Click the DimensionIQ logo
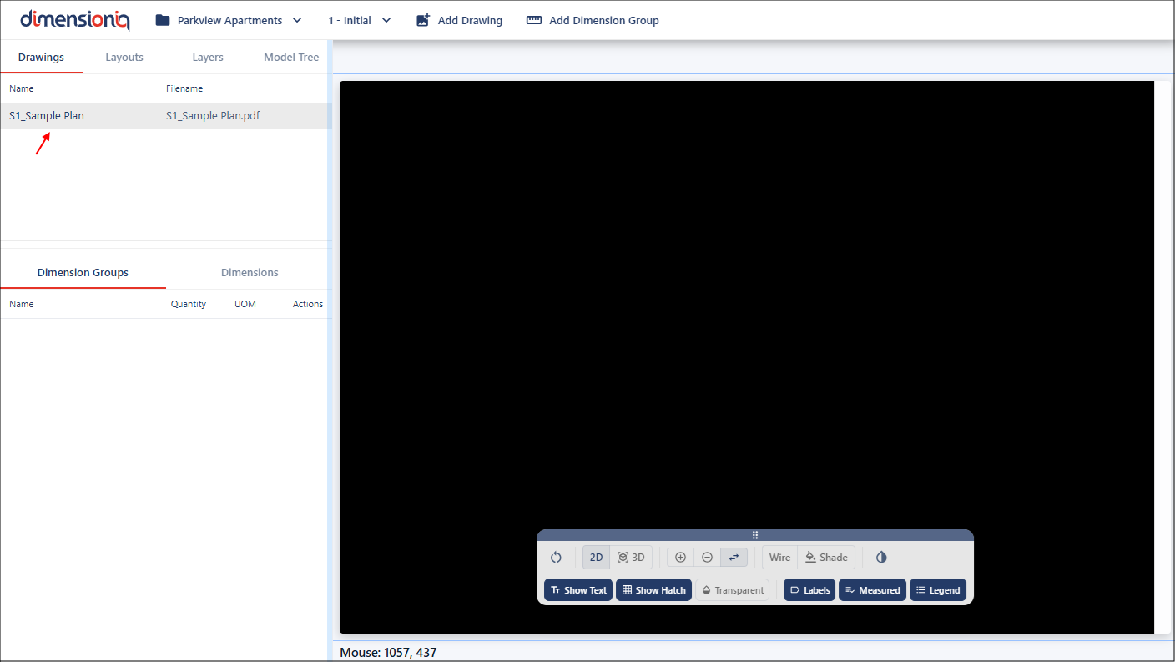This screenshot has width=1175, height=662. coord(75,20)
